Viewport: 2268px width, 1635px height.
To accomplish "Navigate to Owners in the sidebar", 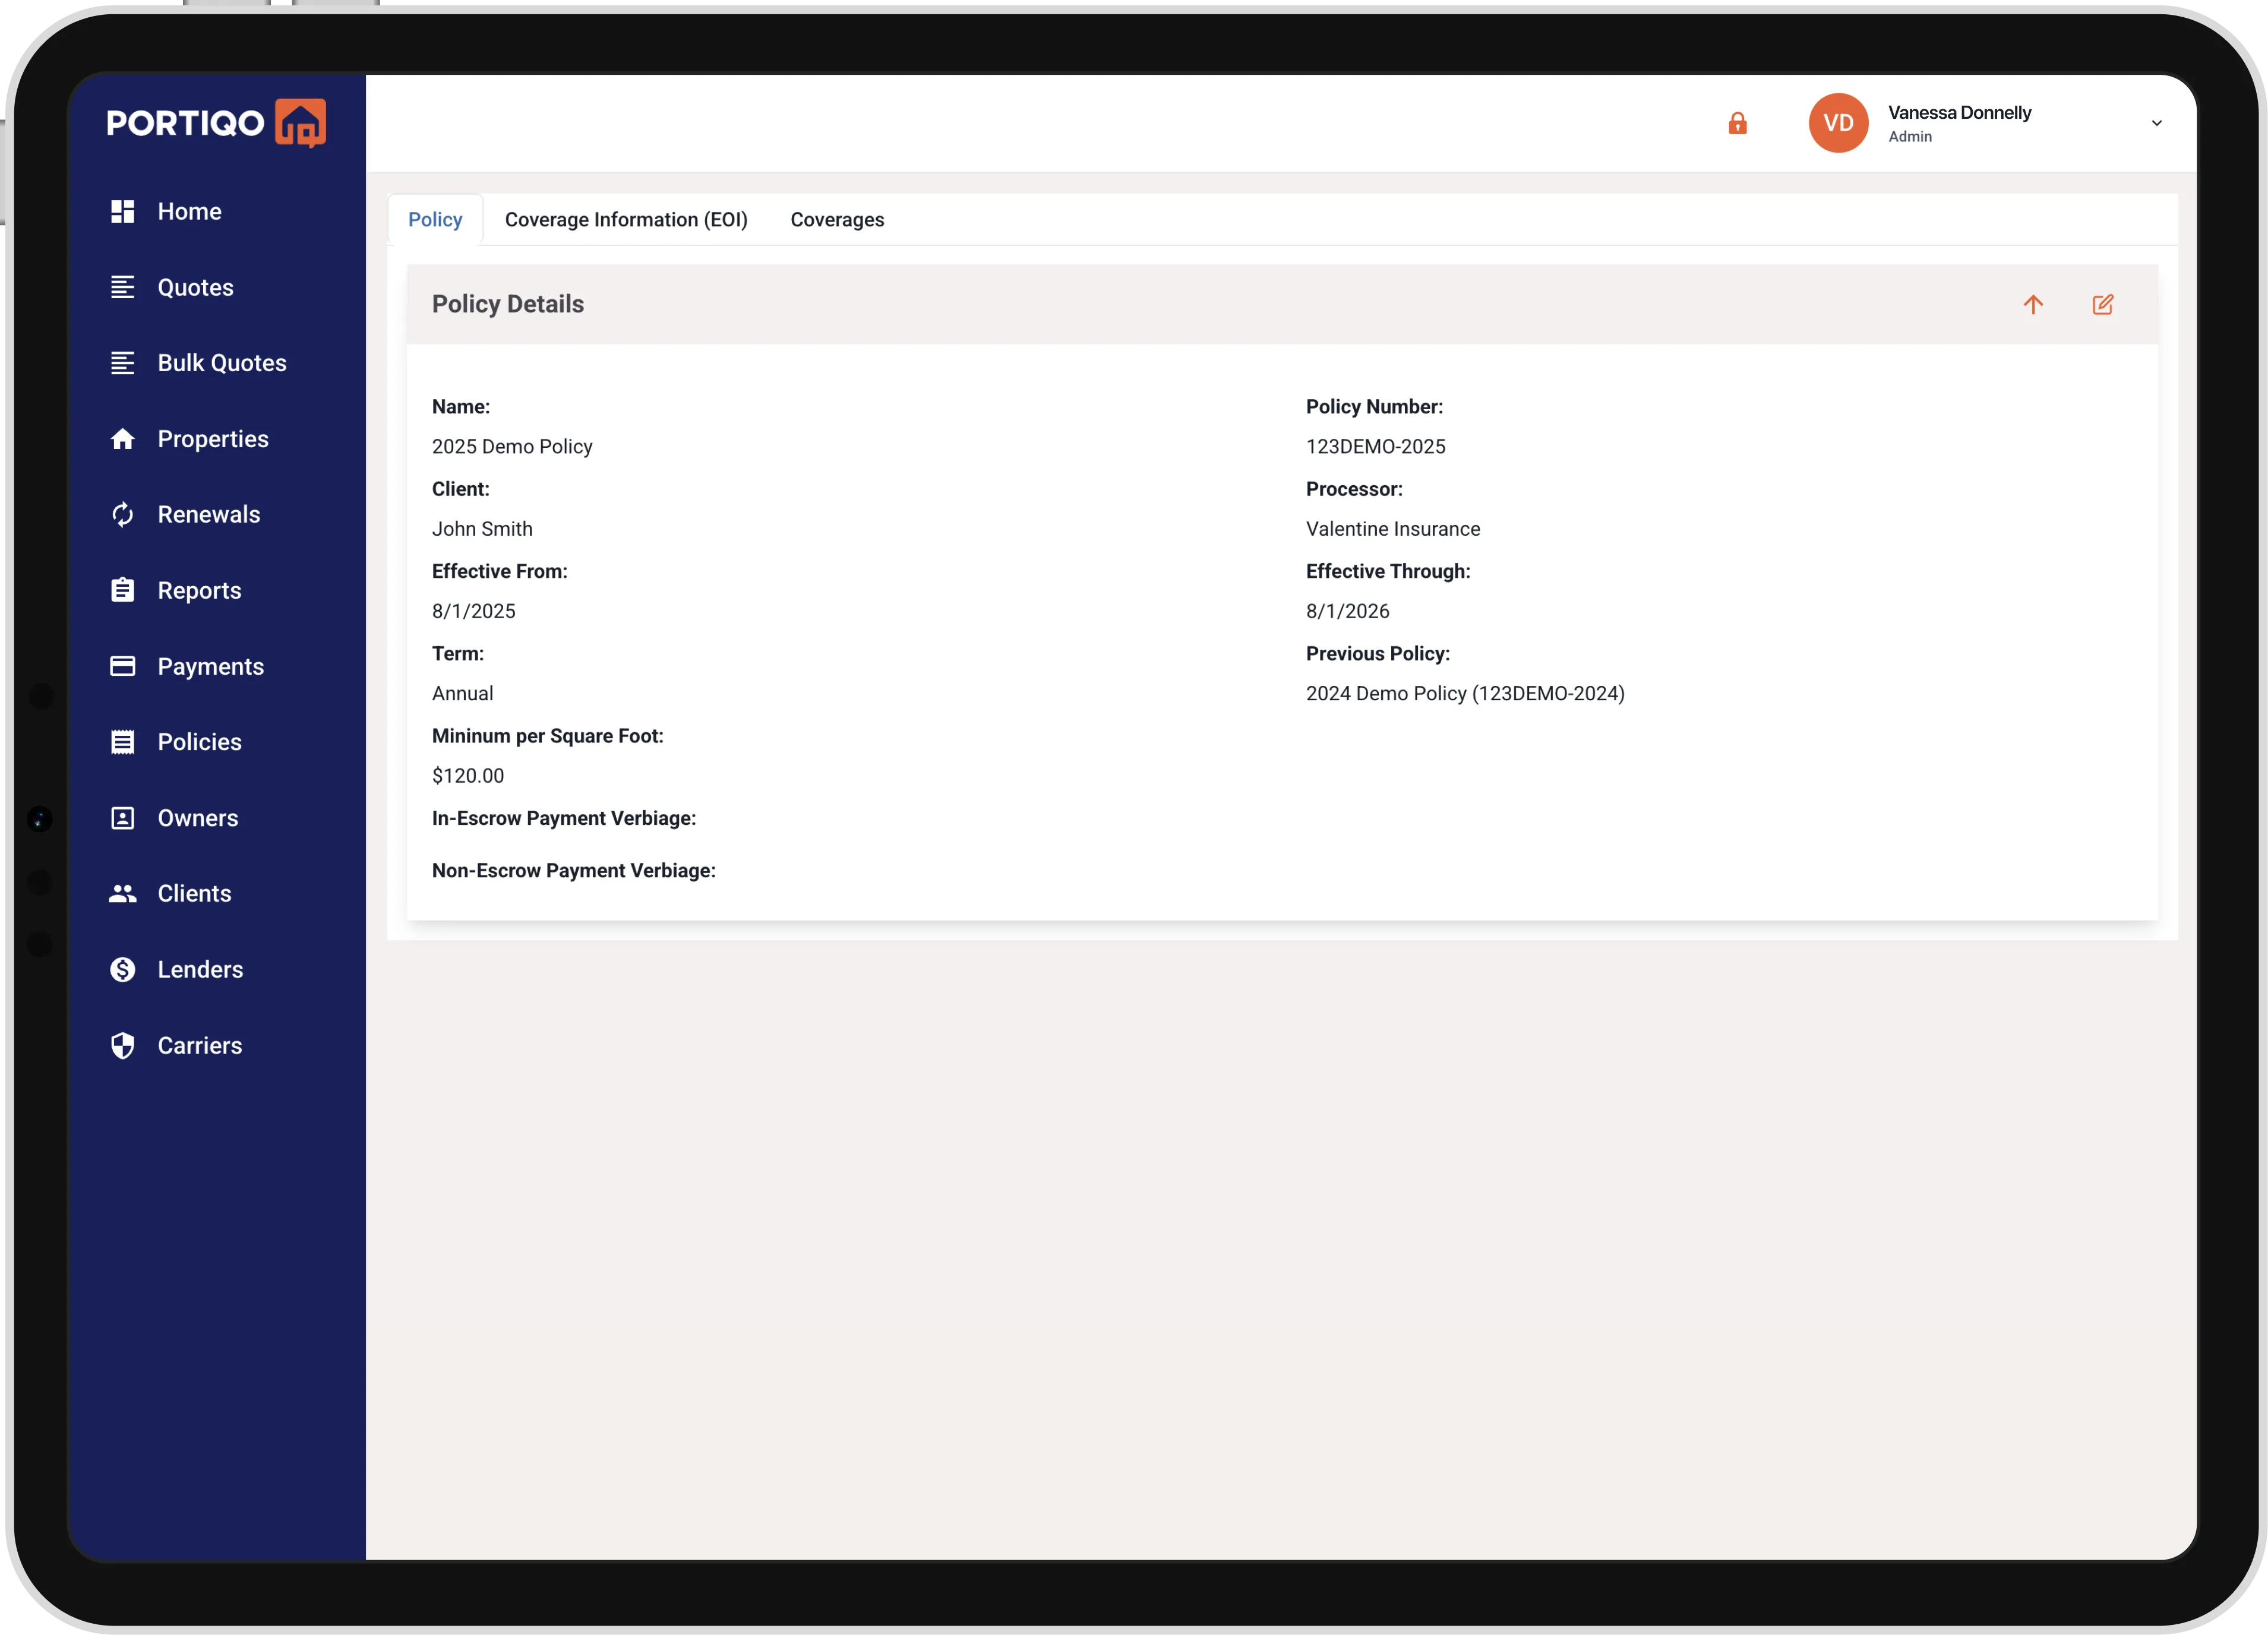I will tap(197, 818).
